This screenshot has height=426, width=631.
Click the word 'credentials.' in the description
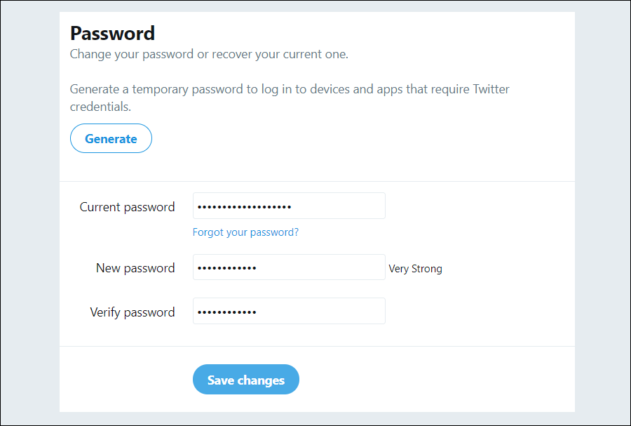[100, 107]
